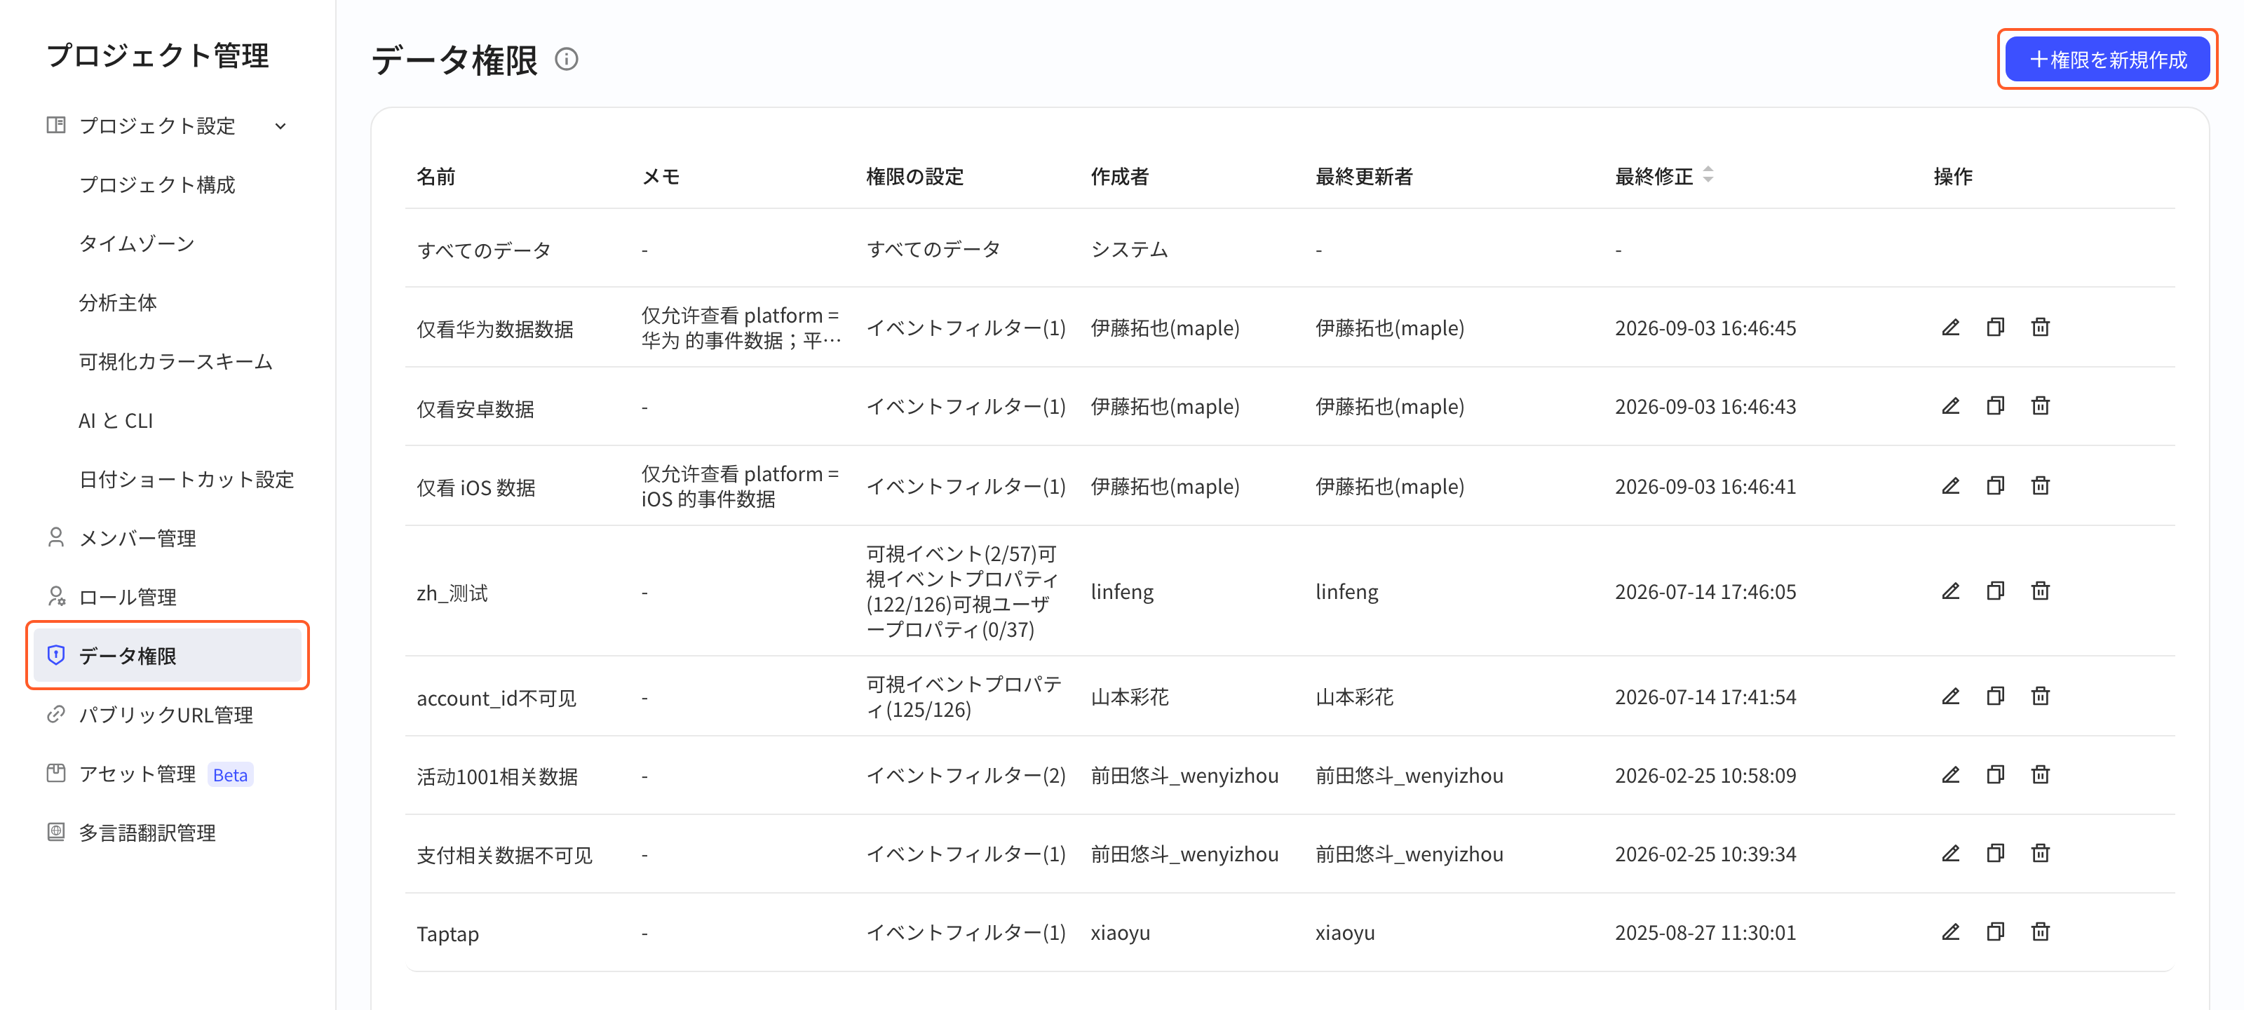Click the truncated memo of 仅看华为数据数据
This screenshot has width=2244, height=1010.
point(741,328)
